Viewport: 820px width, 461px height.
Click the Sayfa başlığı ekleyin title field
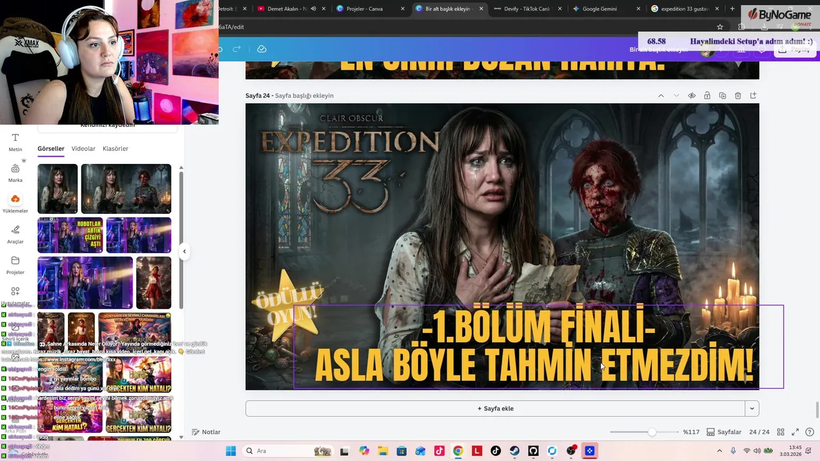(304, 95)
